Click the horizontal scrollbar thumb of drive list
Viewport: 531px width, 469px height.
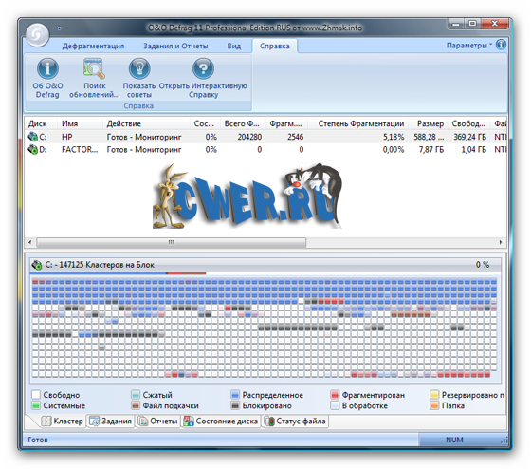(172, 242)
